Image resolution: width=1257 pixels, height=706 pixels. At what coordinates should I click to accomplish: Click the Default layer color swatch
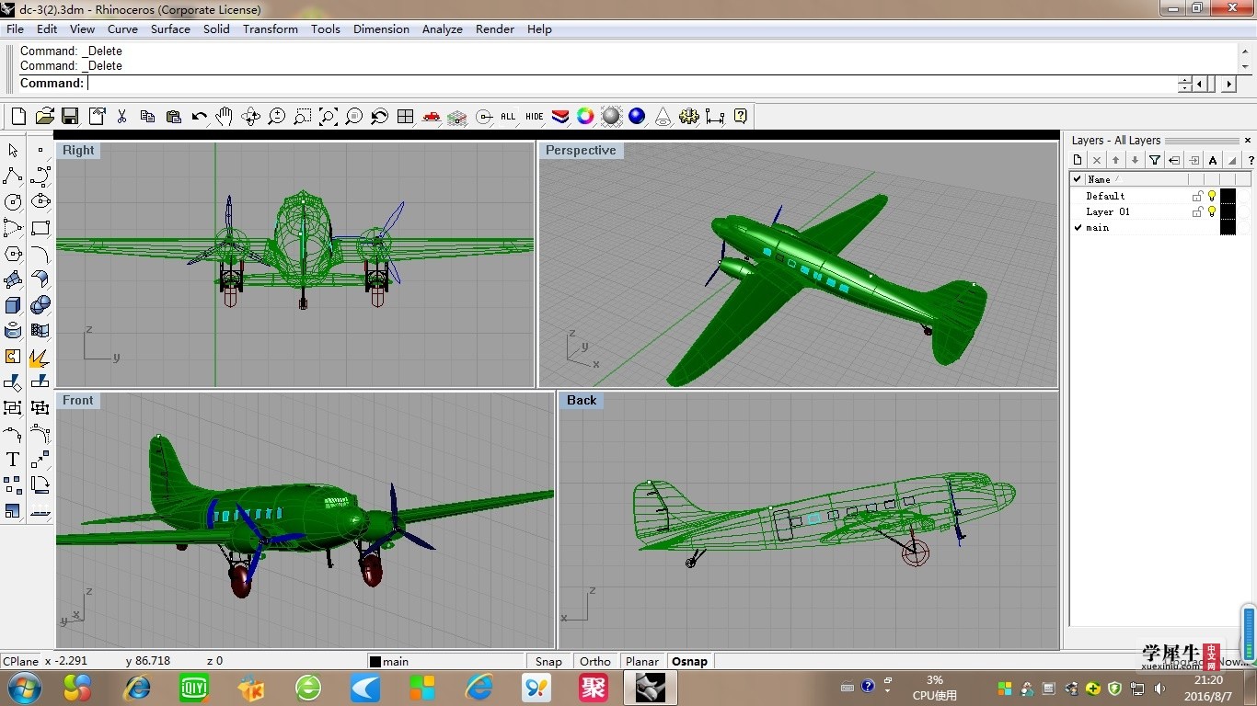(x=1228, y=196)
